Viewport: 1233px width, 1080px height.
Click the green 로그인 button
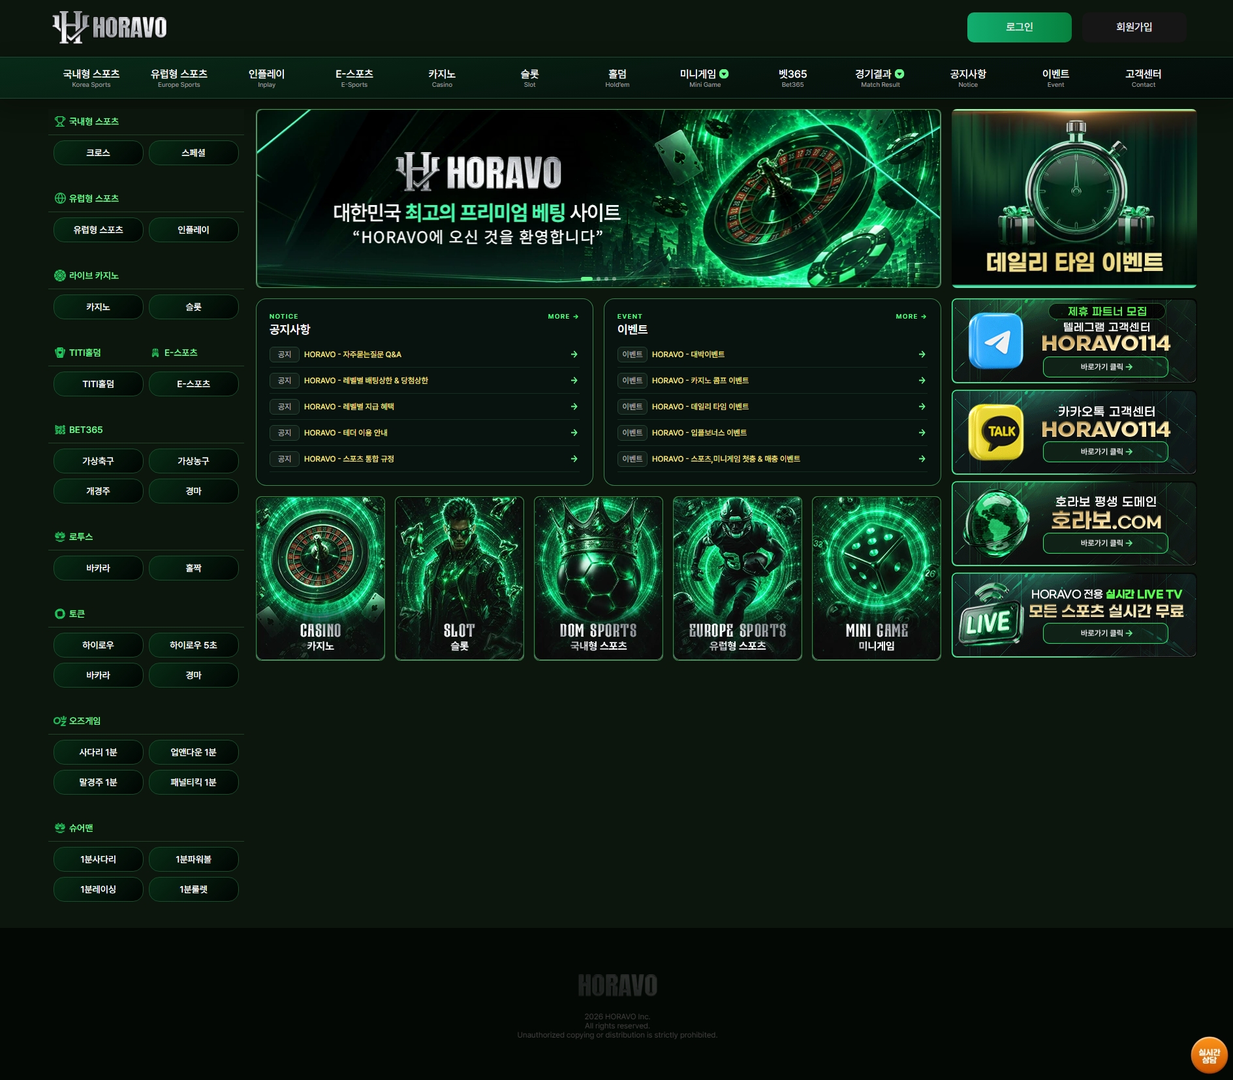click(1019, 27)
